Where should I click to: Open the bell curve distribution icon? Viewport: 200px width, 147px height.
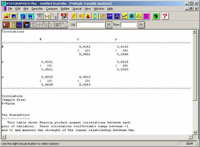coord(117,16)
